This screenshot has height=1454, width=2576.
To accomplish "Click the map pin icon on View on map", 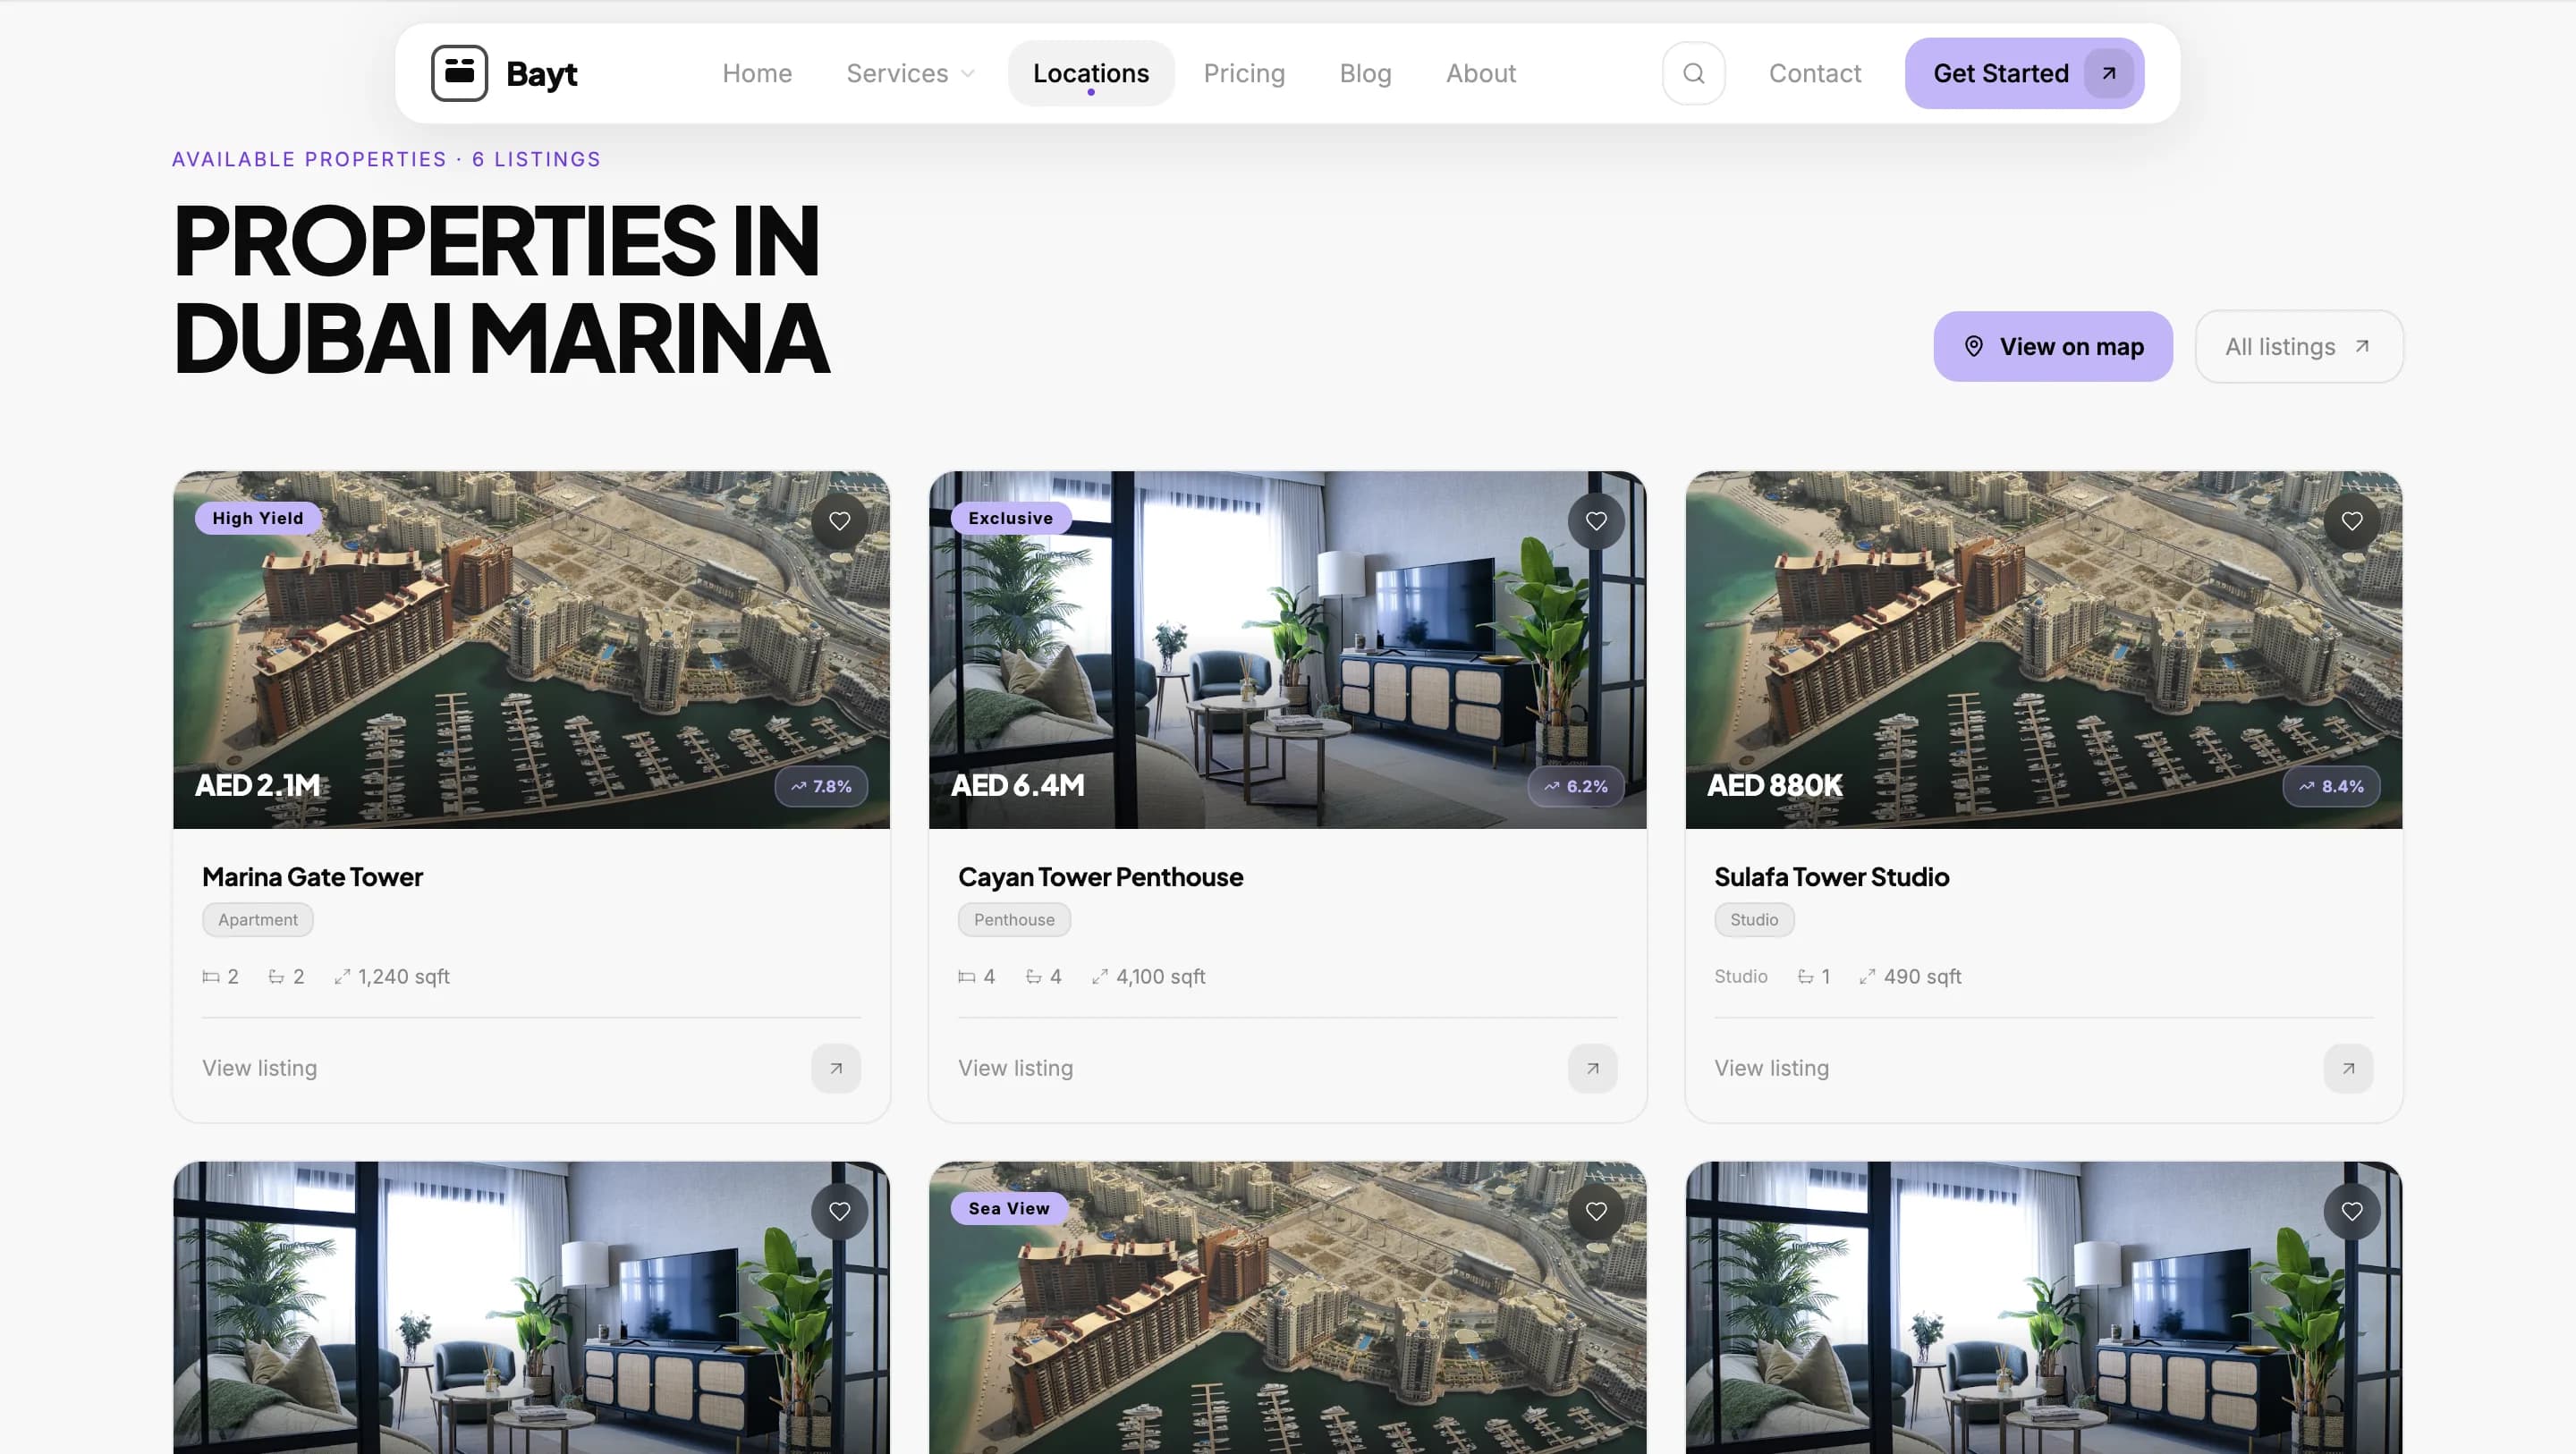I will (x=1973, y=346).
